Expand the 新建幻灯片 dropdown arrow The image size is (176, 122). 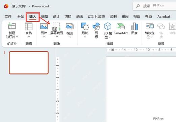click(17, 37)
